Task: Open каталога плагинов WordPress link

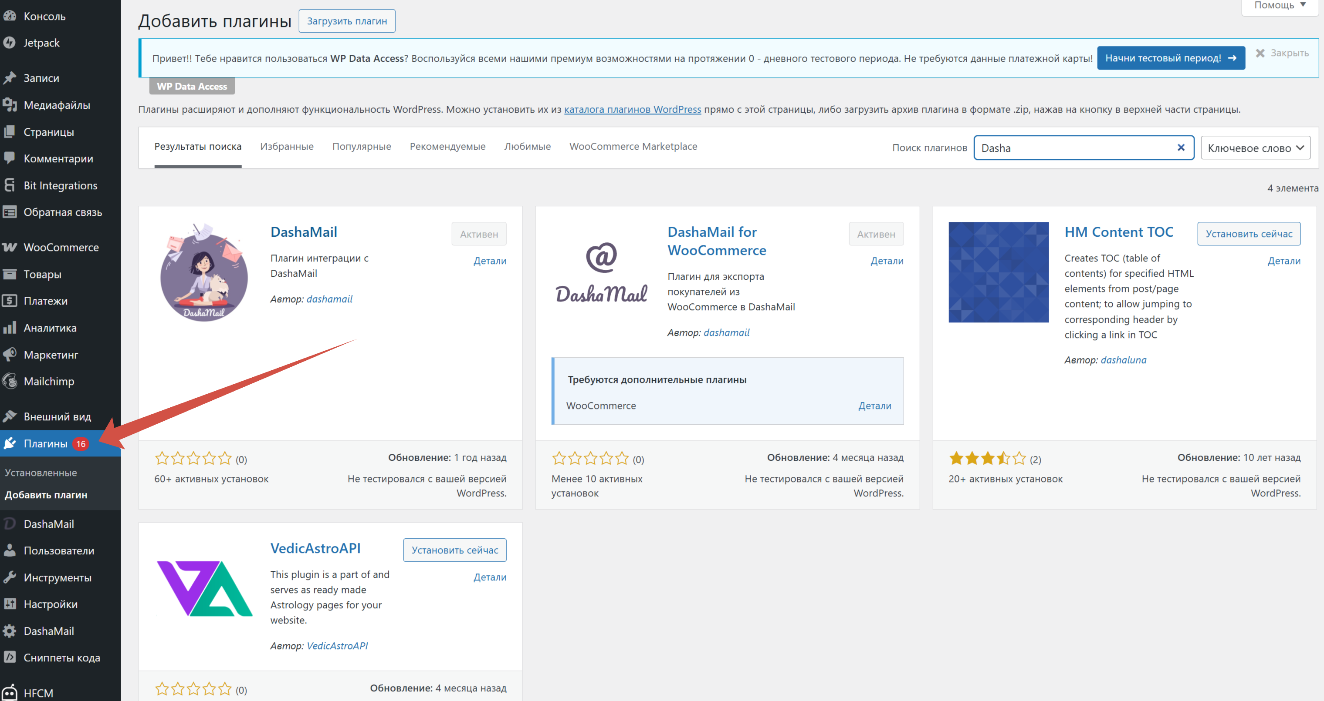Action: (632, 109)
